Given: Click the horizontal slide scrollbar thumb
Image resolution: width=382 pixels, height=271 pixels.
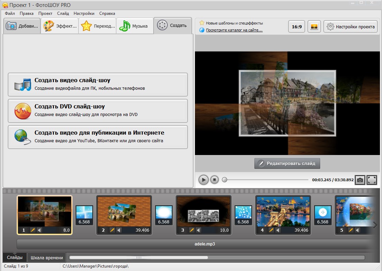Looking at the screenshot, I should (138, 258).
